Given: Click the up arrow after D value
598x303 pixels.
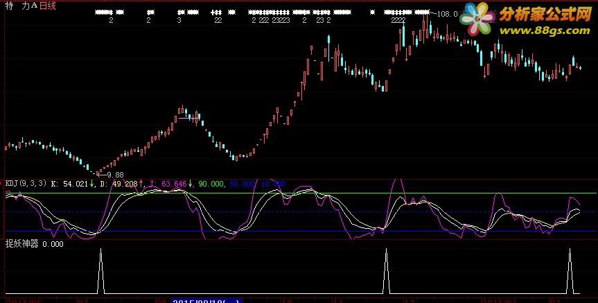Looking at the screenshot, I should (x=141, y=184).
